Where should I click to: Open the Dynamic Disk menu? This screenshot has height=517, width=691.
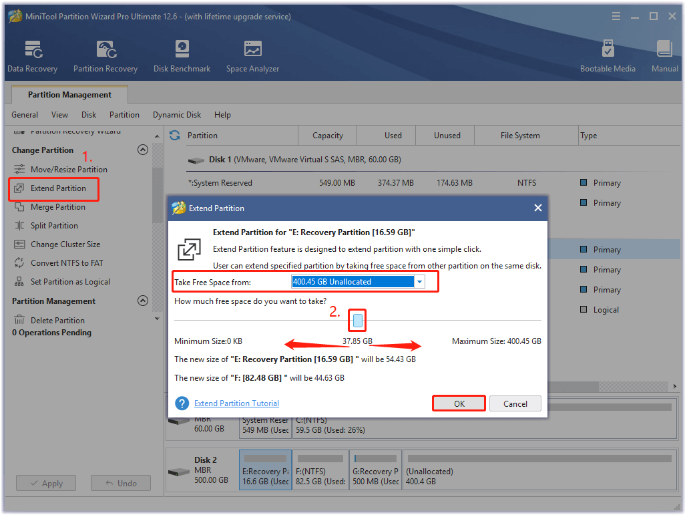tap(177, 115)
